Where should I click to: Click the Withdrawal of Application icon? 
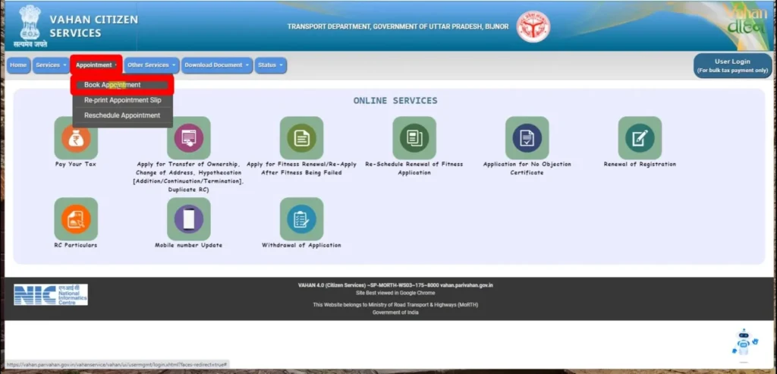pos(301,218)
